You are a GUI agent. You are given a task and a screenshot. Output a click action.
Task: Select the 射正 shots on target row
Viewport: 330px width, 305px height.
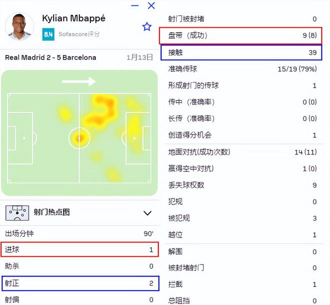[80, 283]
